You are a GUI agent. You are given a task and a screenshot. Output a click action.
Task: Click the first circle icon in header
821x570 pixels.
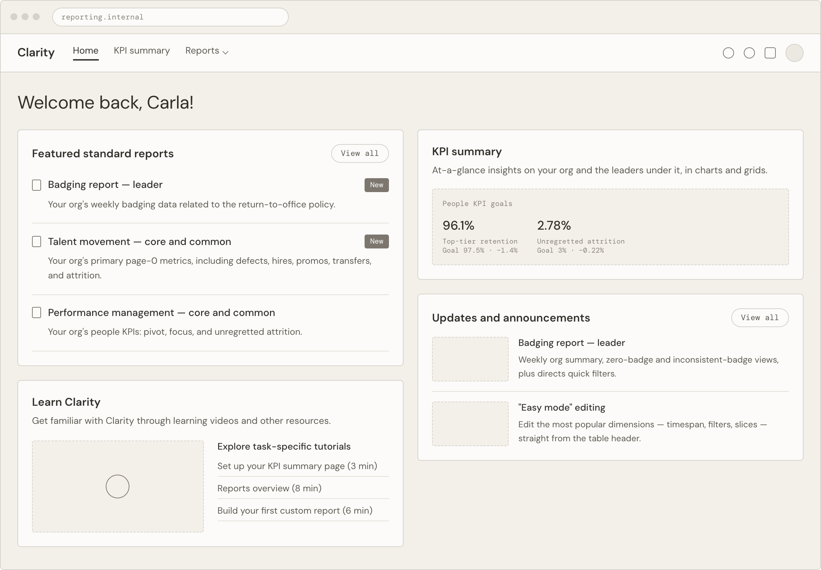tap(728, 53)
